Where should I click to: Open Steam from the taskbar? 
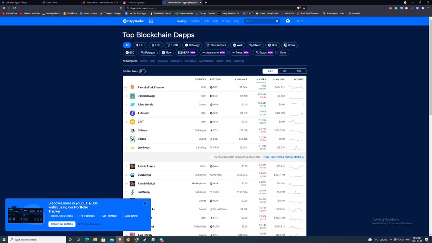[x=145, y=239]
